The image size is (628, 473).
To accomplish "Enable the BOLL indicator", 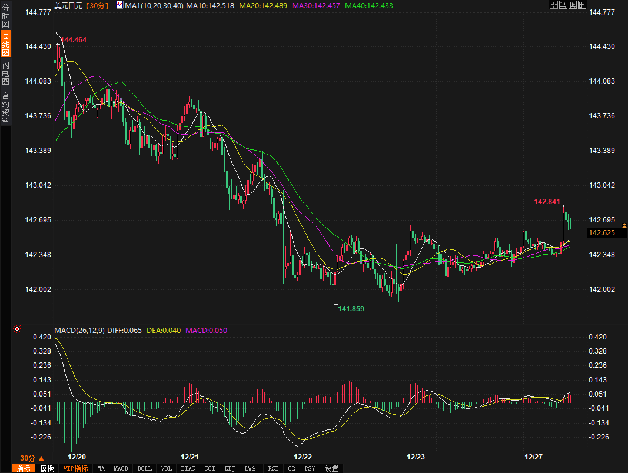I will [144, 468].
